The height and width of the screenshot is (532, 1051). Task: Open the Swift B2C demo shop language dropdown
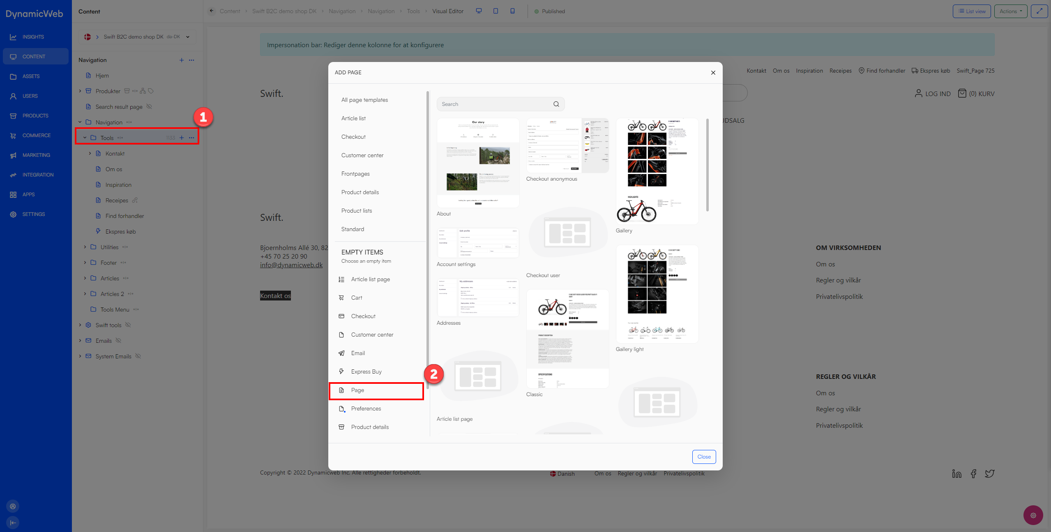[188, 37]
